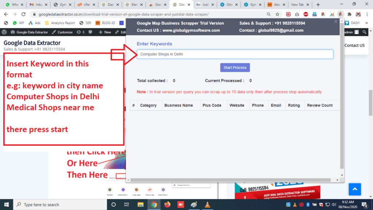The image size is (373, 210).
Task: Switch to the cPanel browser tab
Action: tap(86, 4)
